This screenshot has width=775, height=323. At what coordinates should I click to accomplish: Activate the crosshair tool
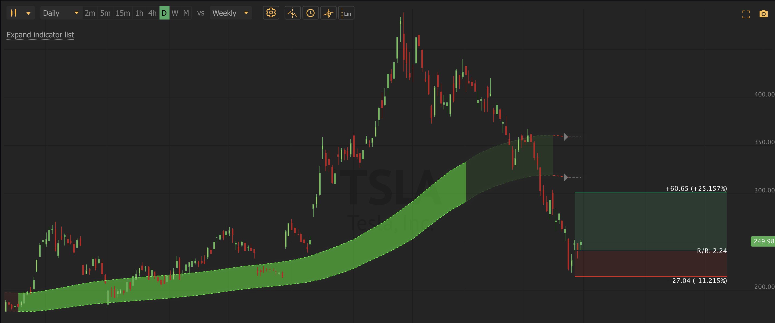tap(328, 13)
